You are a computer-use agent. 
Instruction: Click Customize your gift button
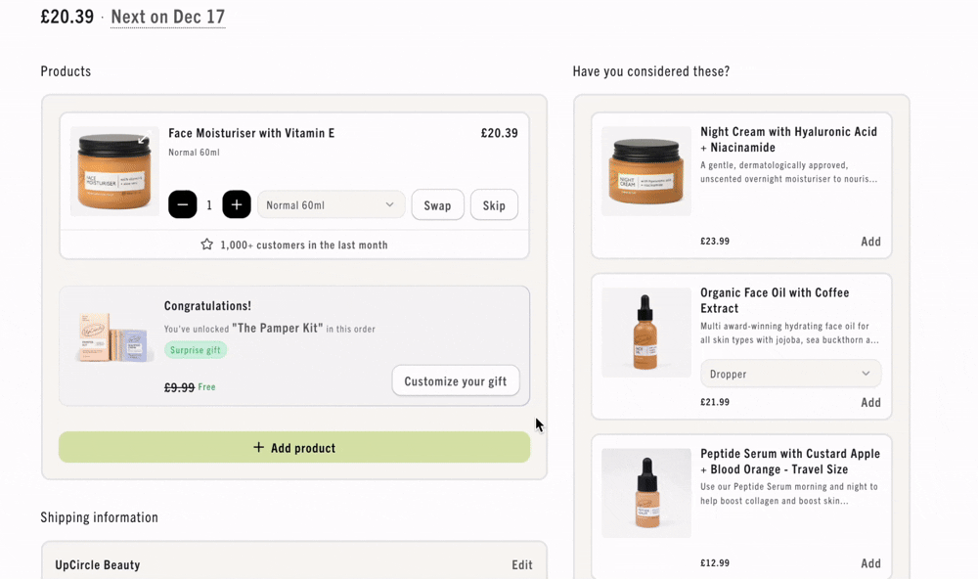point(456,380)
